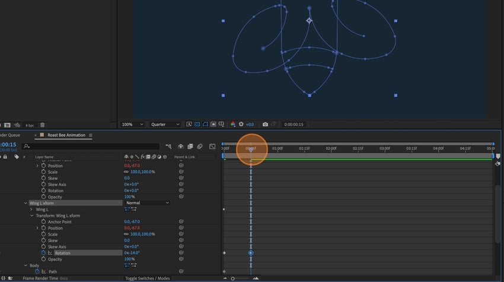Viewport: 504px width, 282px height.
Task: Take a snapshot with camera icon
Action: pyautogui.click(x=265, y=124)
